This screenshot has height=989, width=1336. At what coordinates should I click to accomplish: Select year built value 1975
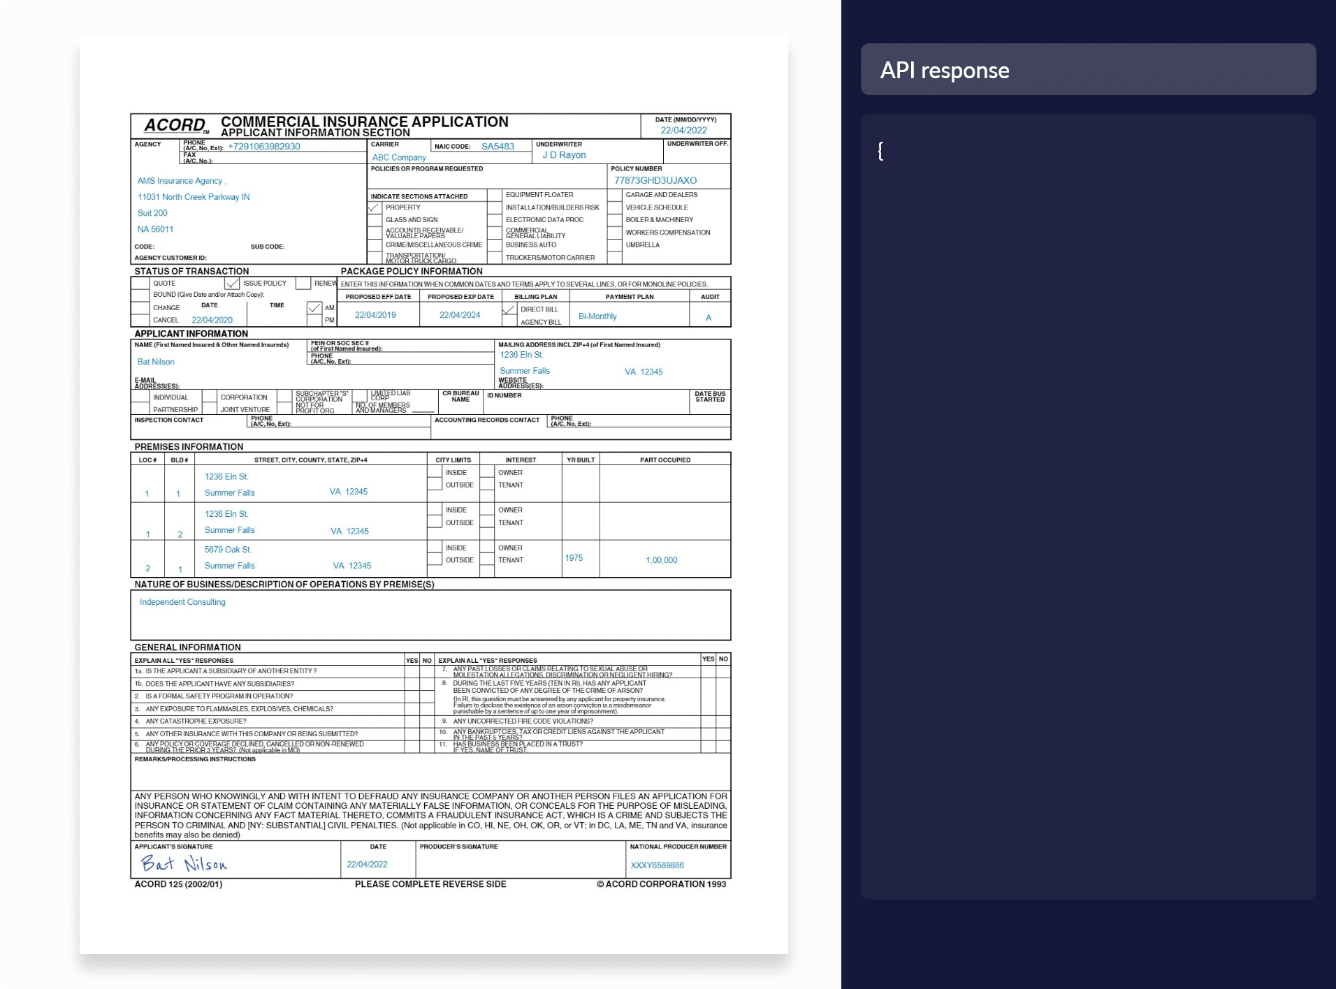click(x=574, y=558)
